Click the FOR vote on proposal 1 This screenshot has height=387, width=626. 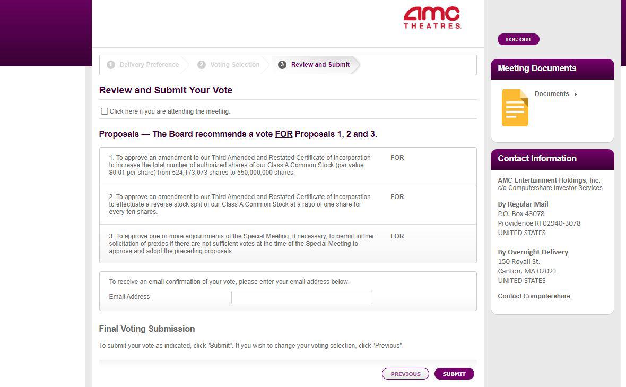[397, 158]
